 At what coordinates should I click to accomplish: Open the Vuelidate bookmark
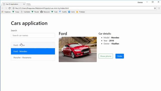pyautogui.click(x=25, y=12)
